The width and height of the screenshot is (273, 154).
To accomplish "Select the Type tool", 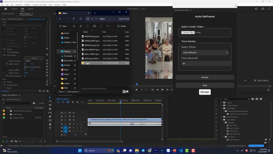I will pos(50,128).
